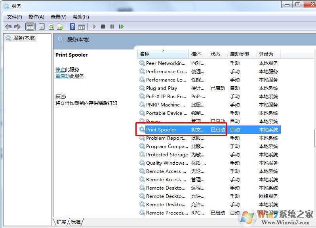Select the PnP-X IP Bus En... service
This screenshot has height=228, width=316.
[209, 97]
